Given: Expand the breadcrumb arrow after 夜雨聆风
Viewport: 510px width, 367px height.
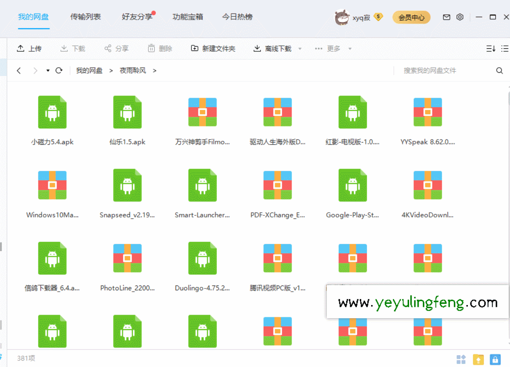Looking at the screenshot, I should pyautogui.click(x=154, y=71).
